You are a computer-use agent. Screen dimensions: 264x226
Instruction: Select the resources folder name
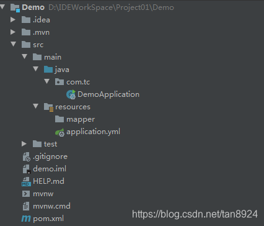click(73, 107)
